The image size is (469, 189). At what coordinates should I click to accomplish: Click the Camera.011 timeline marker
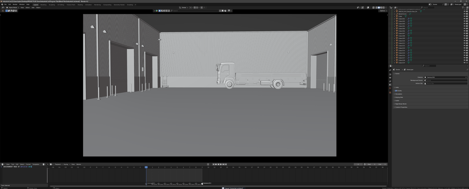[202, 183]
